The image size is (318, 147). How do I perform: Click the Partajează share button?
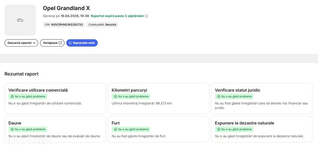[x=52, y=43]
